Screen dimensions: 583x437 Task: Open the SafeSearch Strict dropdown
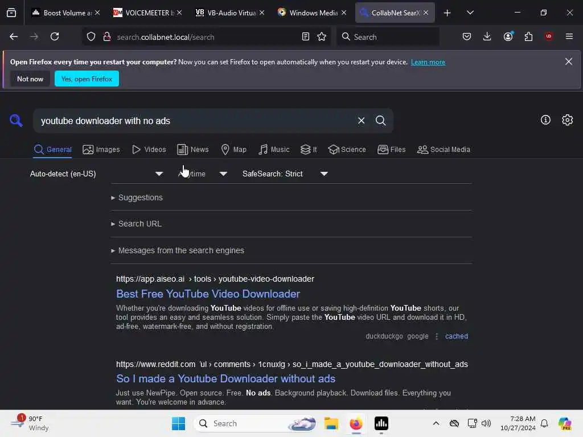[285, 174]
